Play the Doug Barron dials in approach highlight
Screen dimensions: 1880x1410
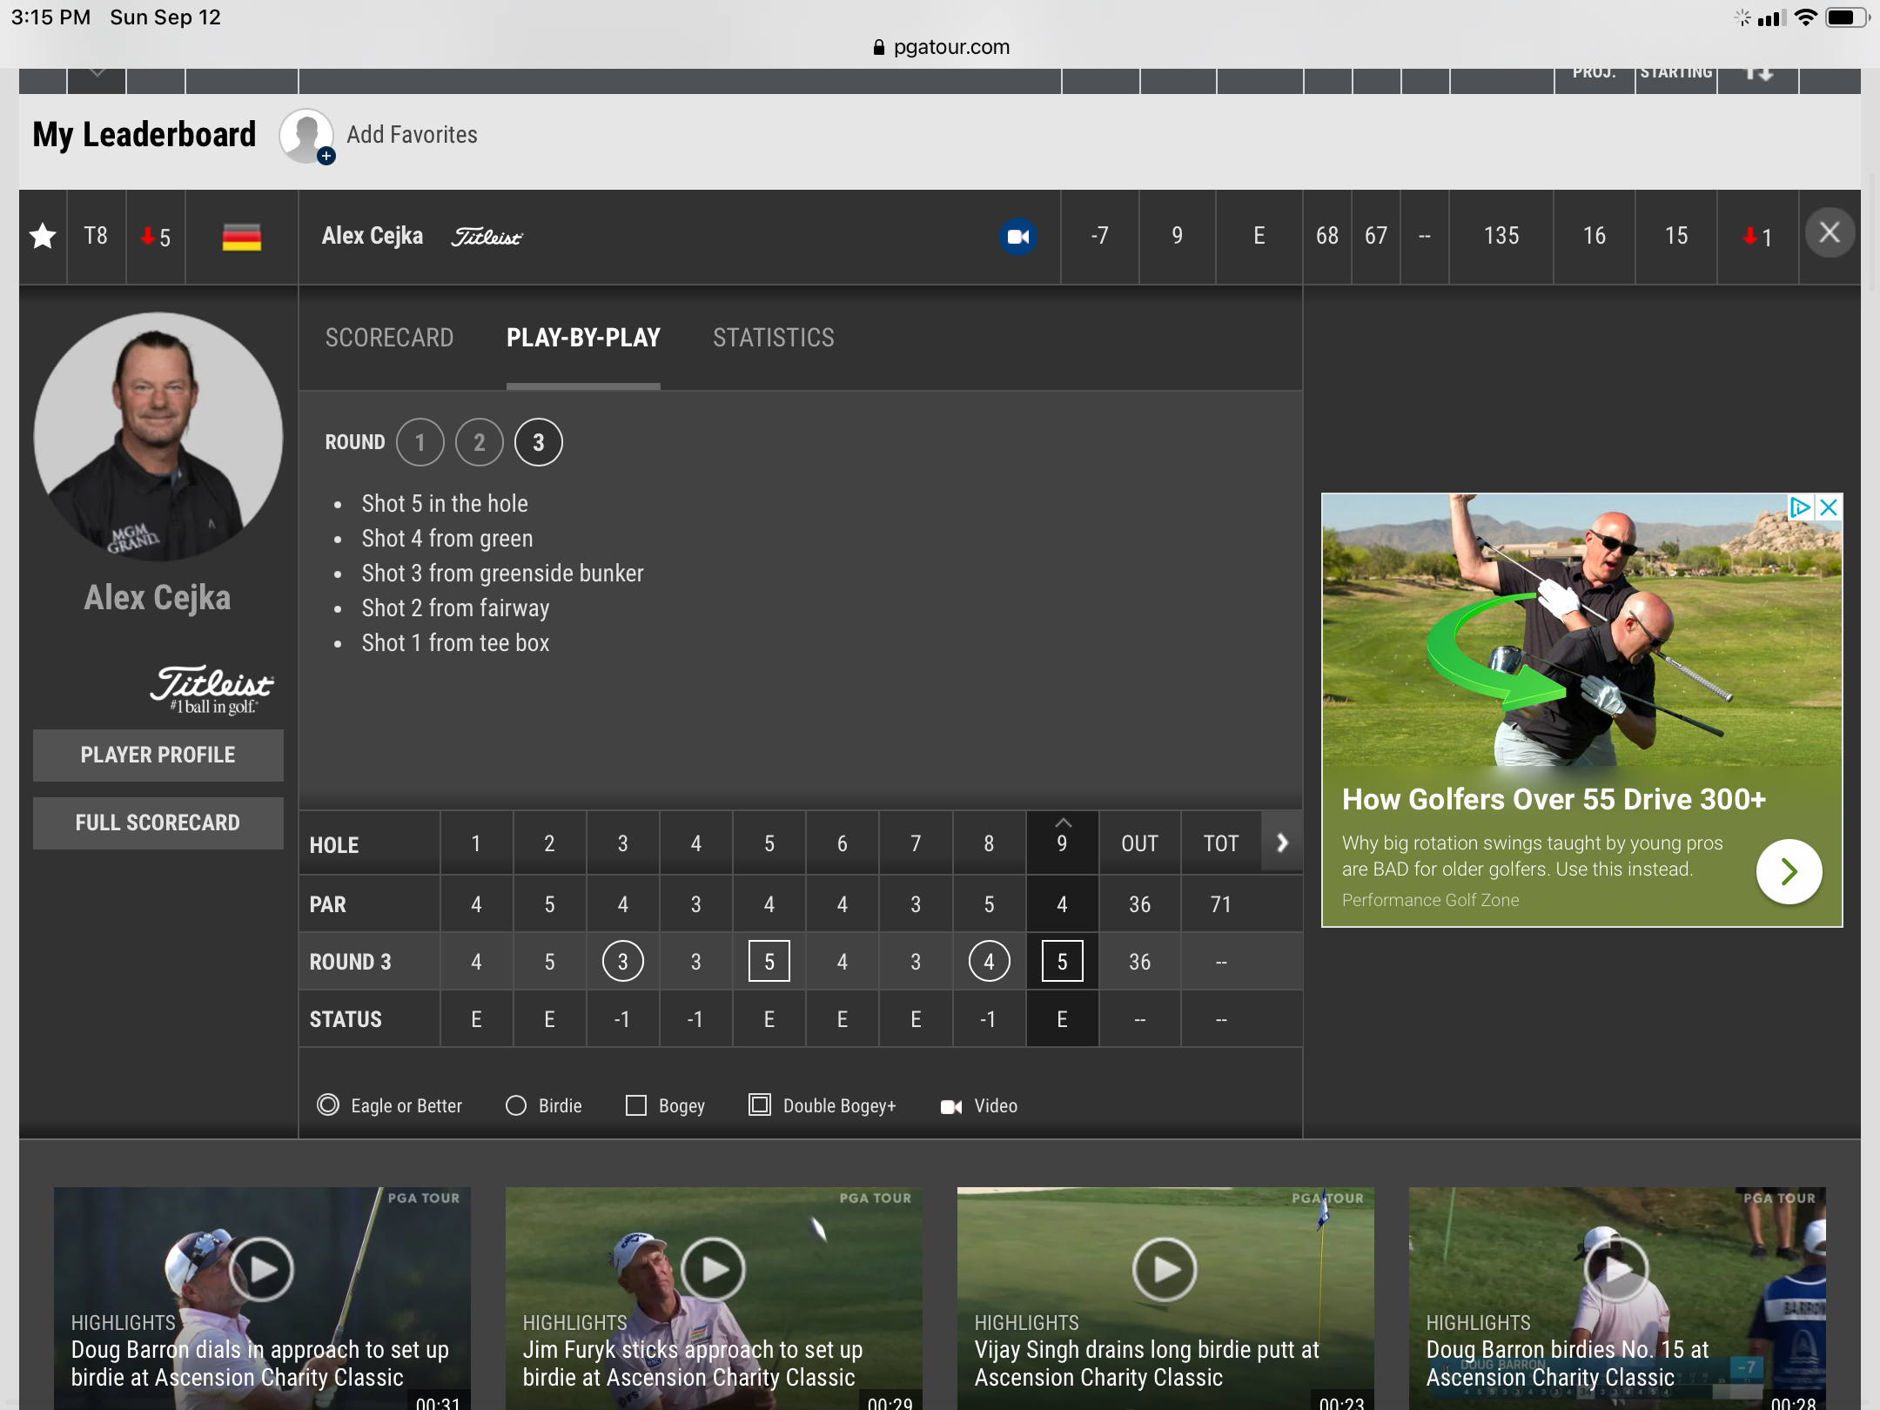(x=262, y=1269)
